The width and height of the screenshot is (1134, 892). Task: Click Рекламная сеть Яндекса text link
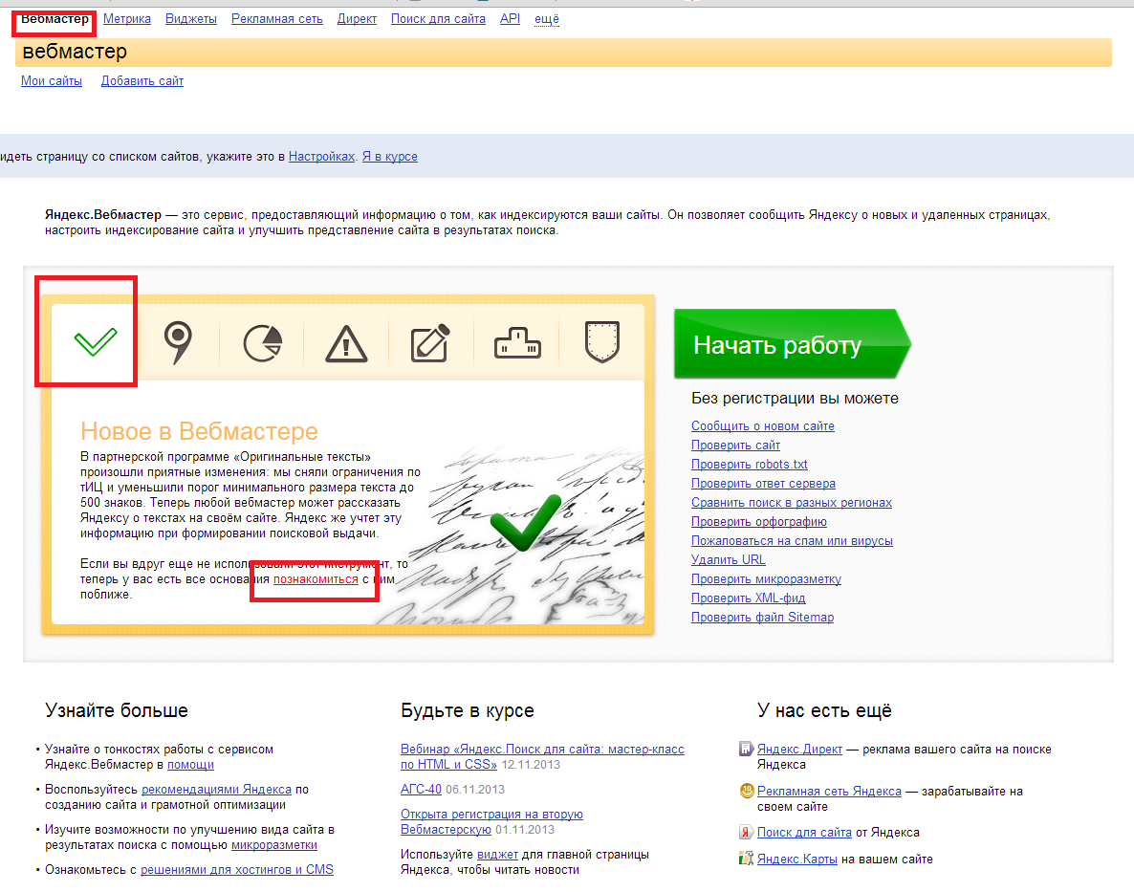tap(829, 791)
